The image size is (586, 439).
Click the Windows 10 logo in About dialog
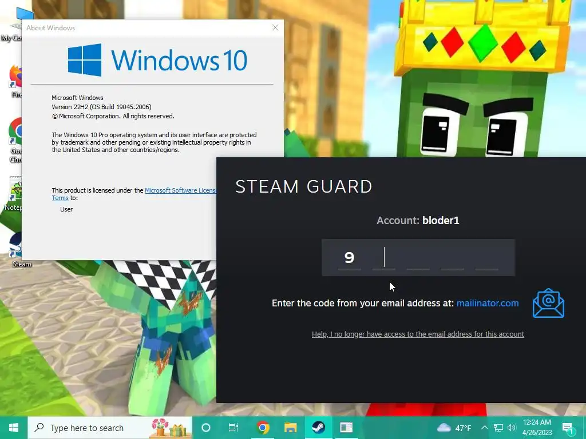[157, 59]
